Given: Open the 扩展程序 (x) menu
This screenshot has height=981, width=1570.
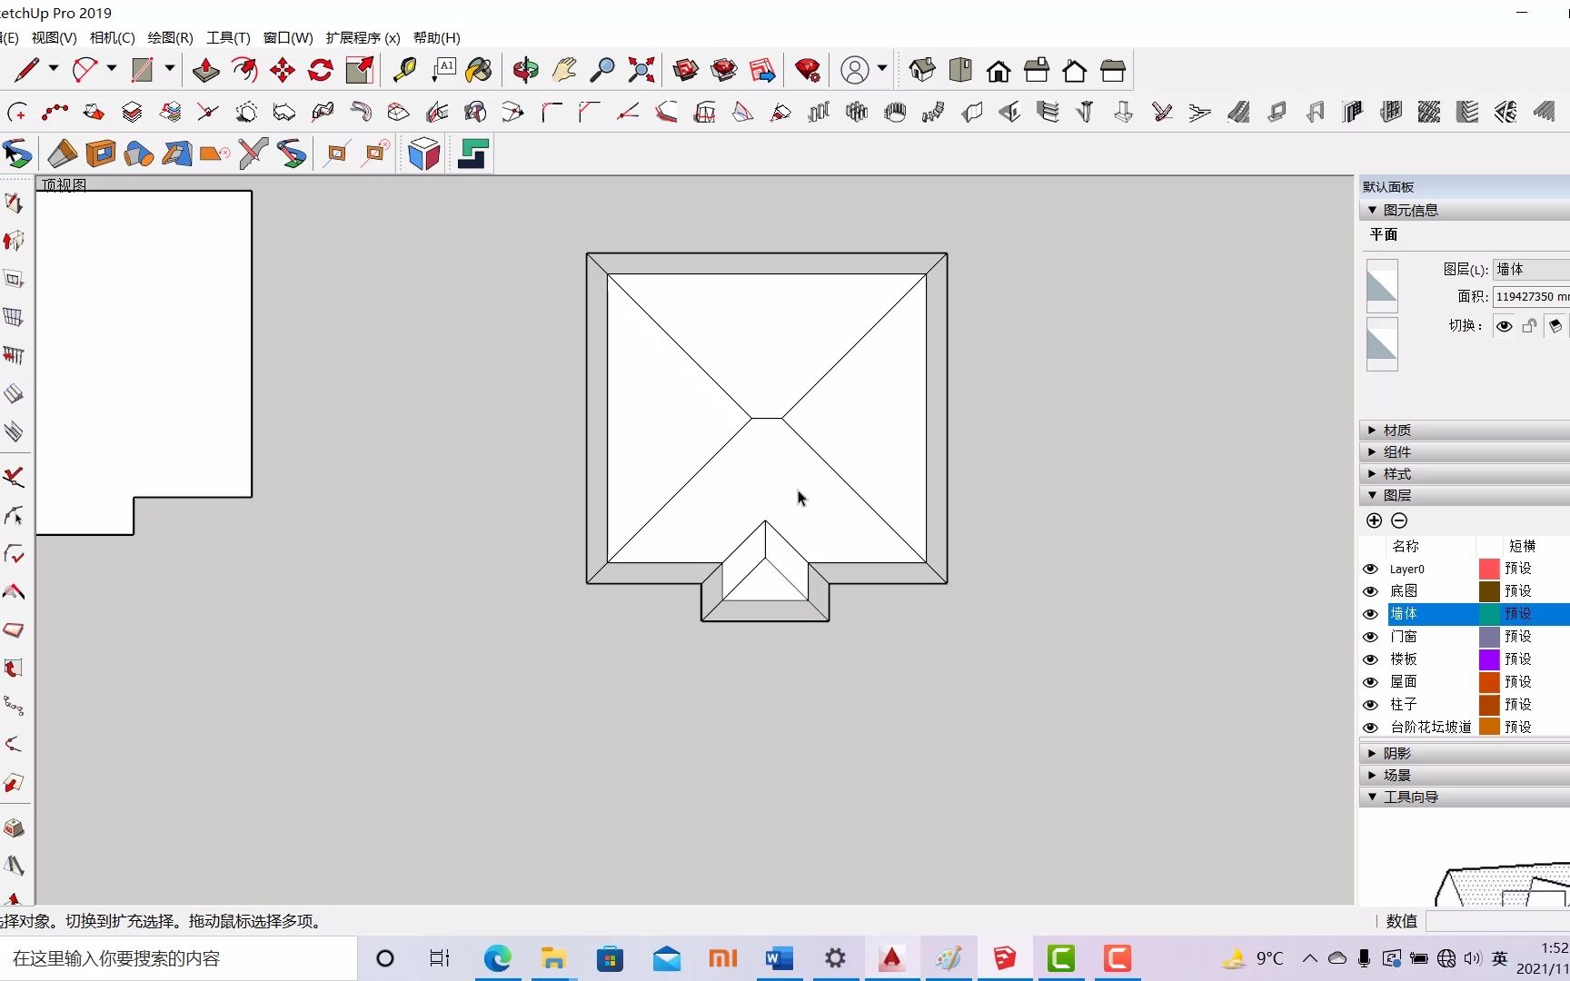Looking at the screenshot, I should (363, 37).
